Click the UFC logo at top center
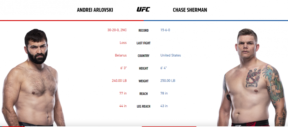This screenshot has width=288, height=127. point(143,9)
